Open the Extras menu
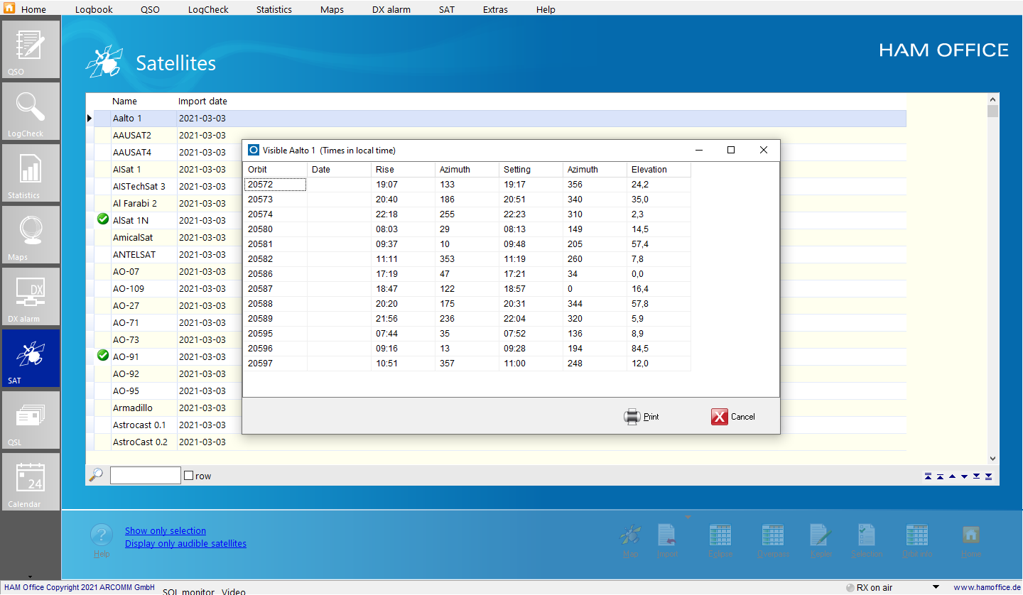This screenshot has height=595, width=1023. [x=495, y=10]
